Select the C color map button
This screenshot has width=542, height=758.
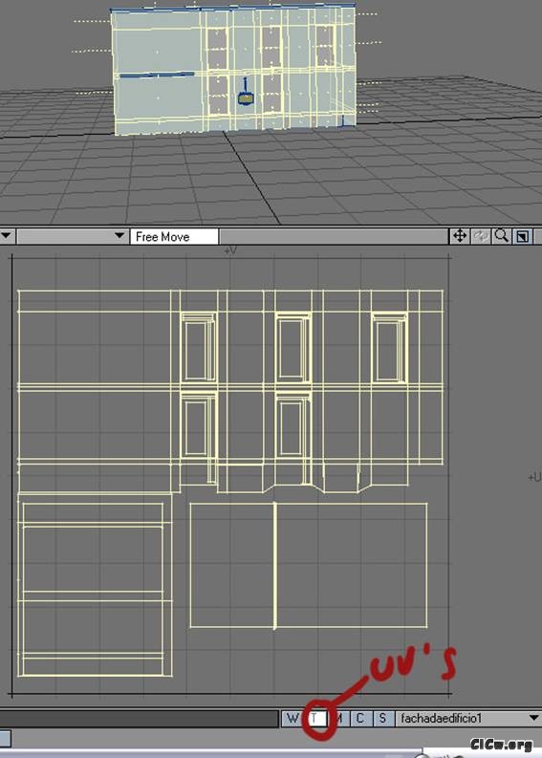tap(360, 719)
